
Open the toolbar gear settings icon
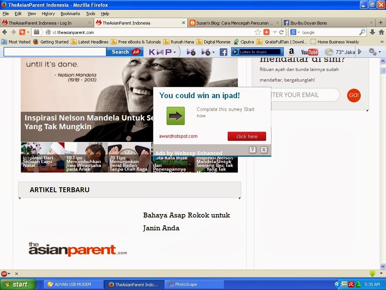point(372,52)
